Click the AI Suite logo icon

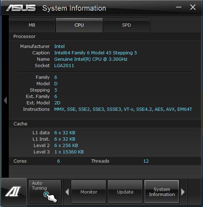click(x=13, y=191)
